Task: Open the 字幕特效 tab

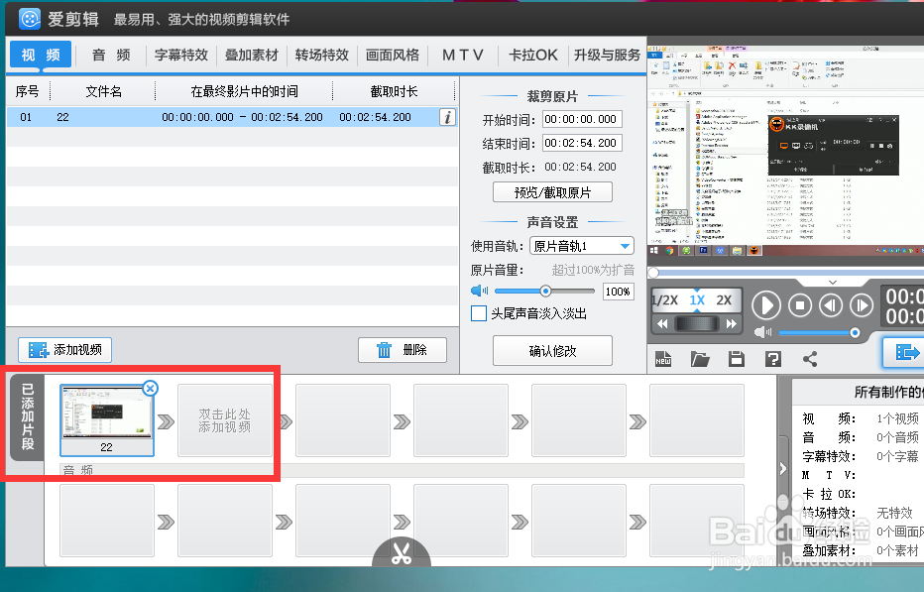Action: (x=180, y=55)
